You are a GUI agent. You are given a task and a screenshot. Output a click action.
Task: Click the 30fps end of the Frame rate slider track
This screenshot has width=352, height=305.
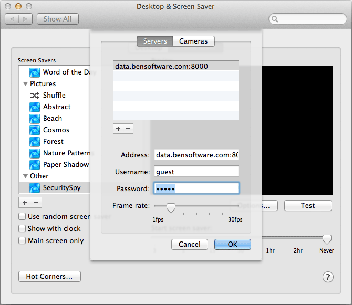[x=235, y=206]
